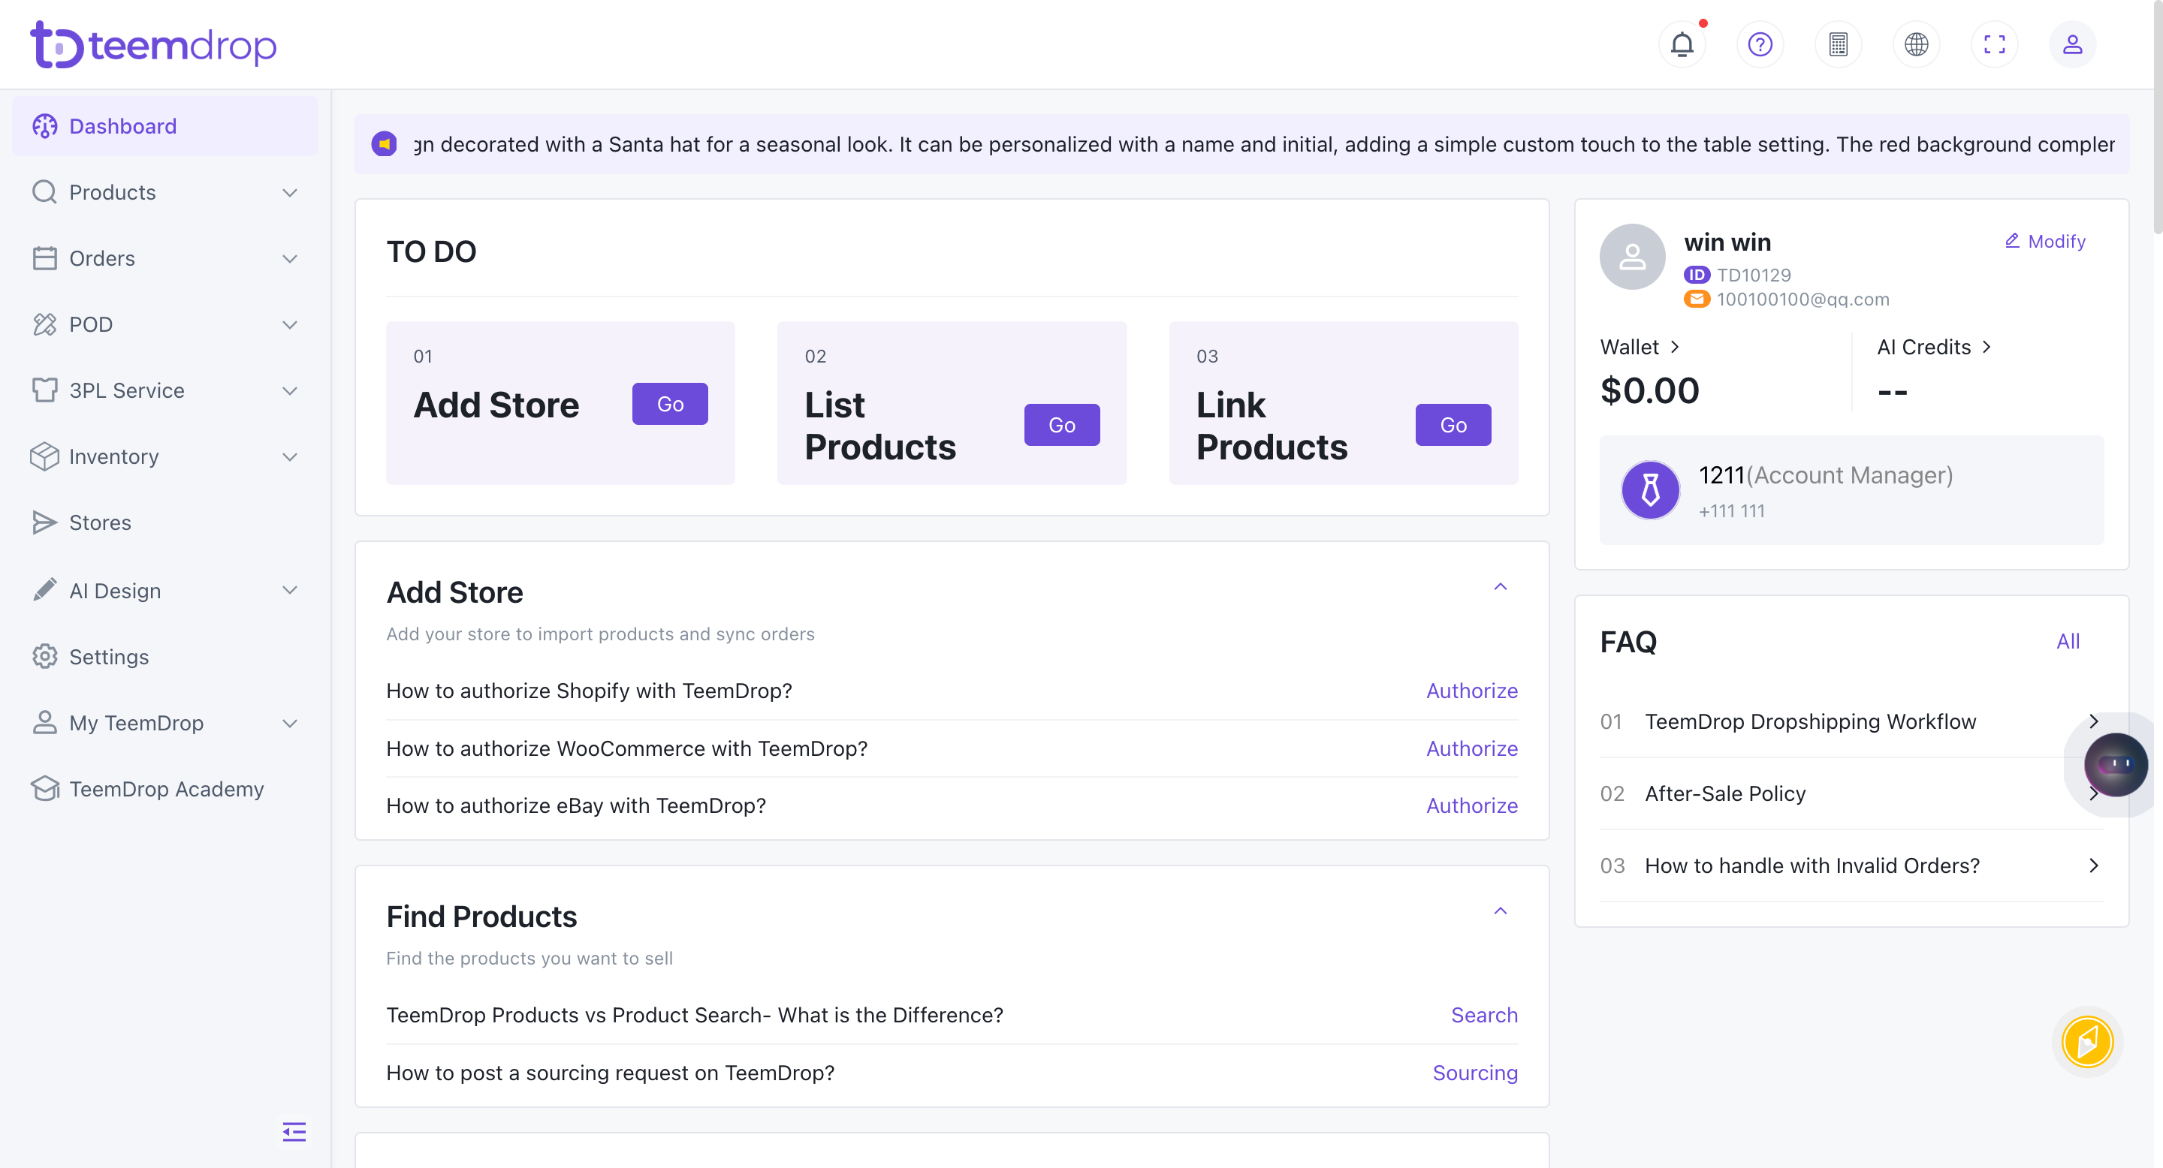Click the account email 100100100@qq.com
The width and height of the screenshot is (2163, 1168).
click(1803, 300)
